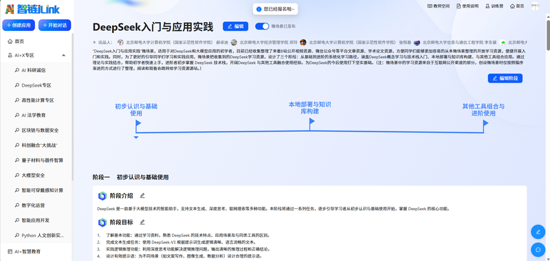Click the icon beside 大模型安全
This screenshot has width=550, height=261.
tap(16, 176)
